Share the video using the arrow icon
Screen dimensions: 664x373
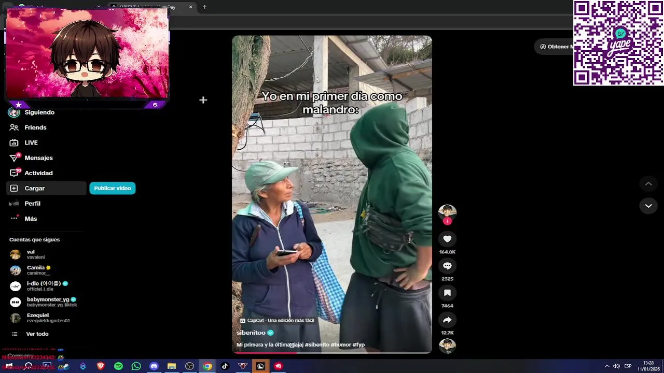447,320
